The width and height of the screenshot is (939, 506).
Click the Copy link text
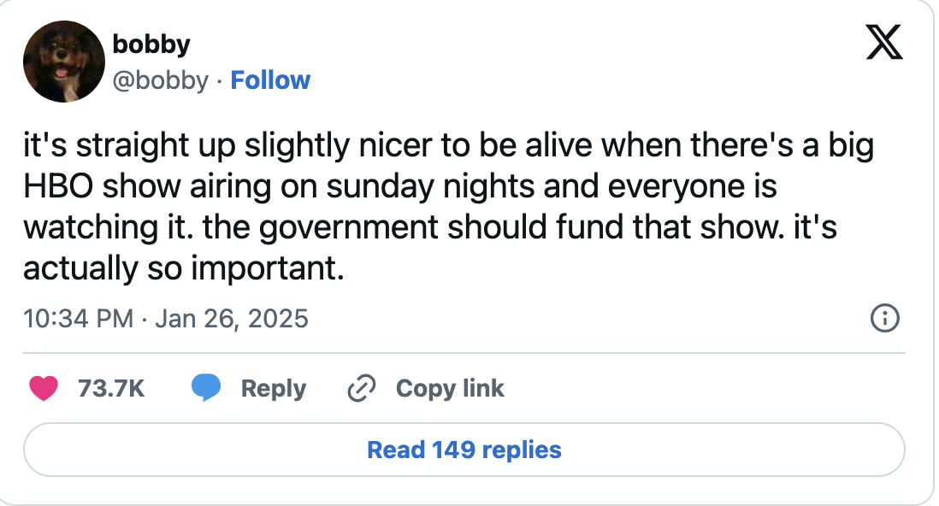pyautogui.click(x=449, y=388)
